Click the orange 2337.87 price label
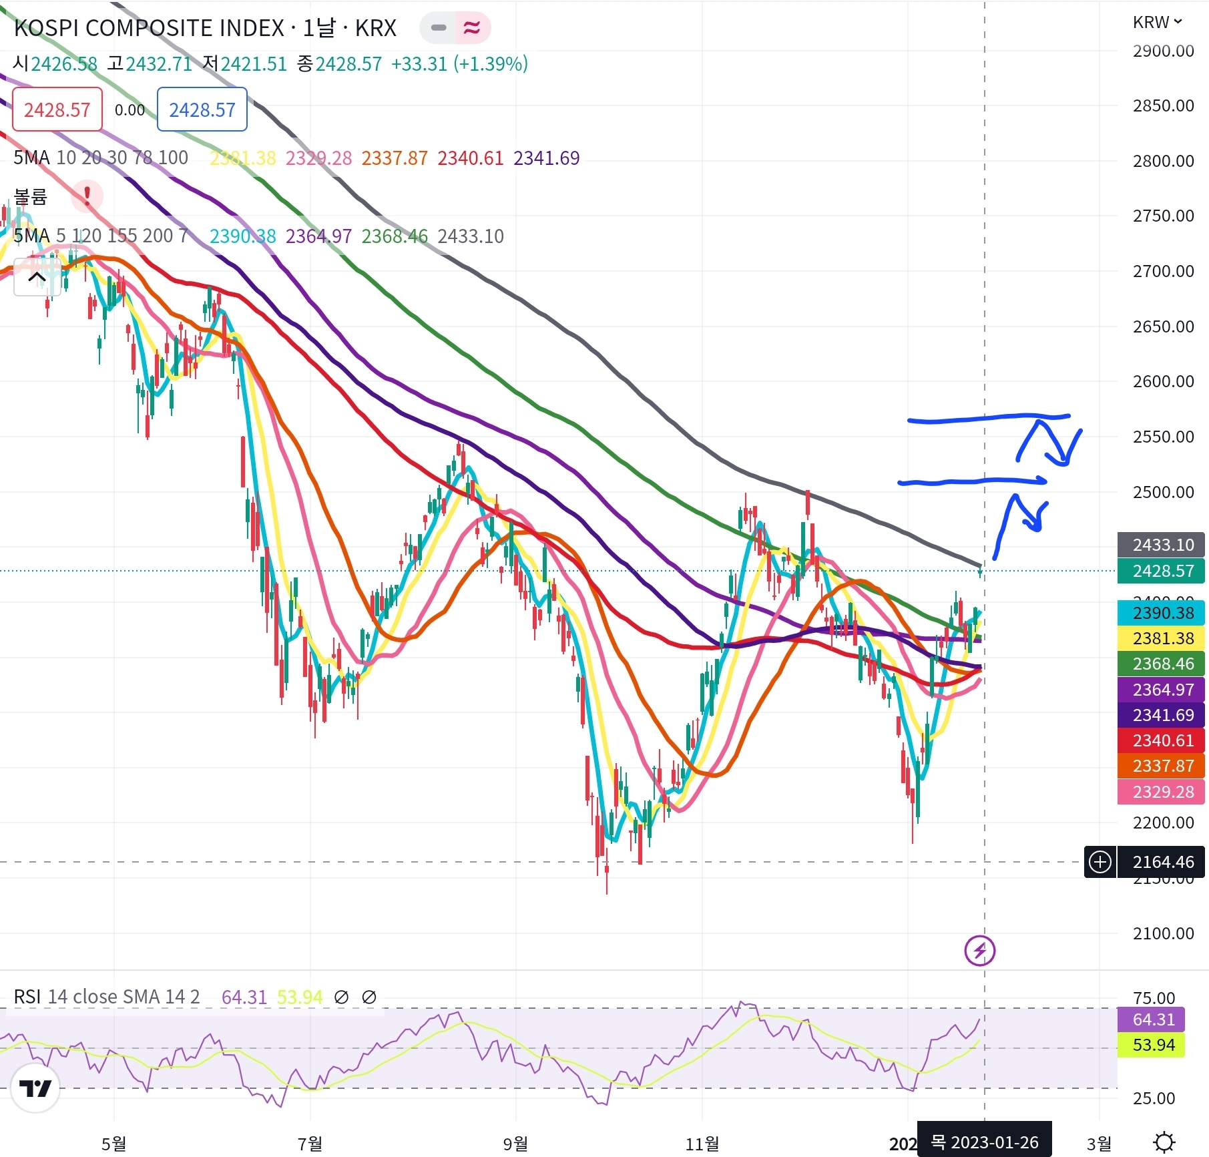Image resolution: width=1209 pixels, height=1157 pixels. (1161, 766)
